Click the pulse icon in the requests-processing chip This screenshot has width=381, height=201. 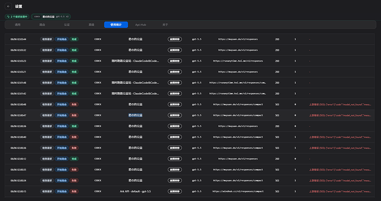8,17
